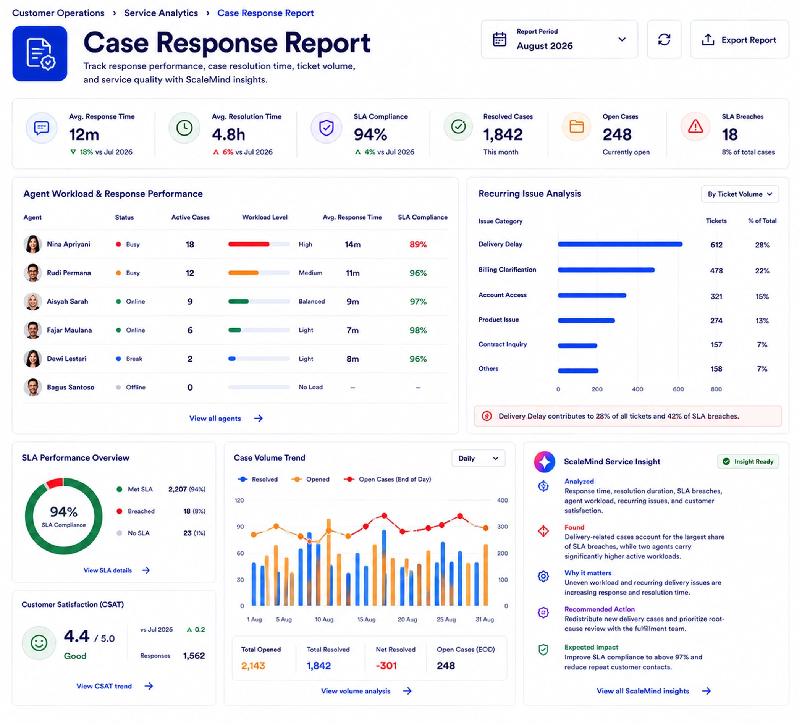Toggle the No SLA legend entry
802x724 pixels.
(133, 533)
